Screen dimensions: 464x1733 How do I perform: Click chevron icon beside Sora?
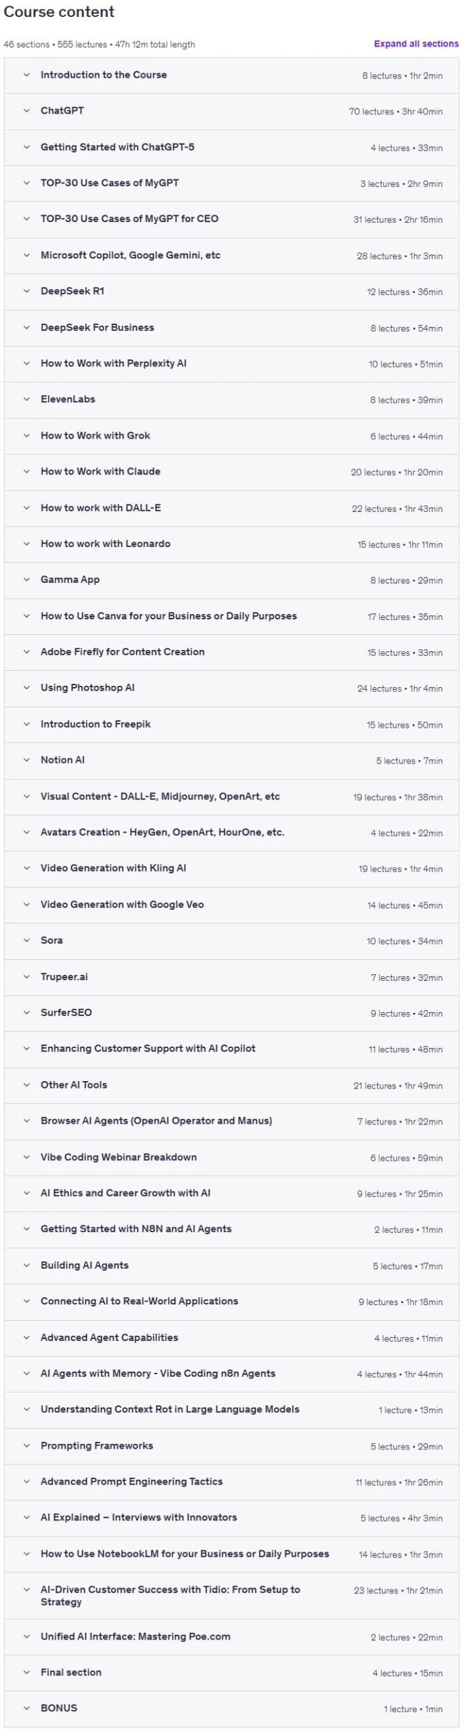click(x=26, y=941)
